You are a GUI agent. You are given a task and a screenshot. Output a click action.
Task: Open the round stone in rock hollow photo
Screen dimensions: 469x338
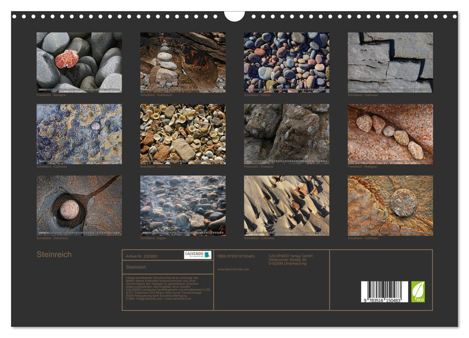(x=79, y=205)
